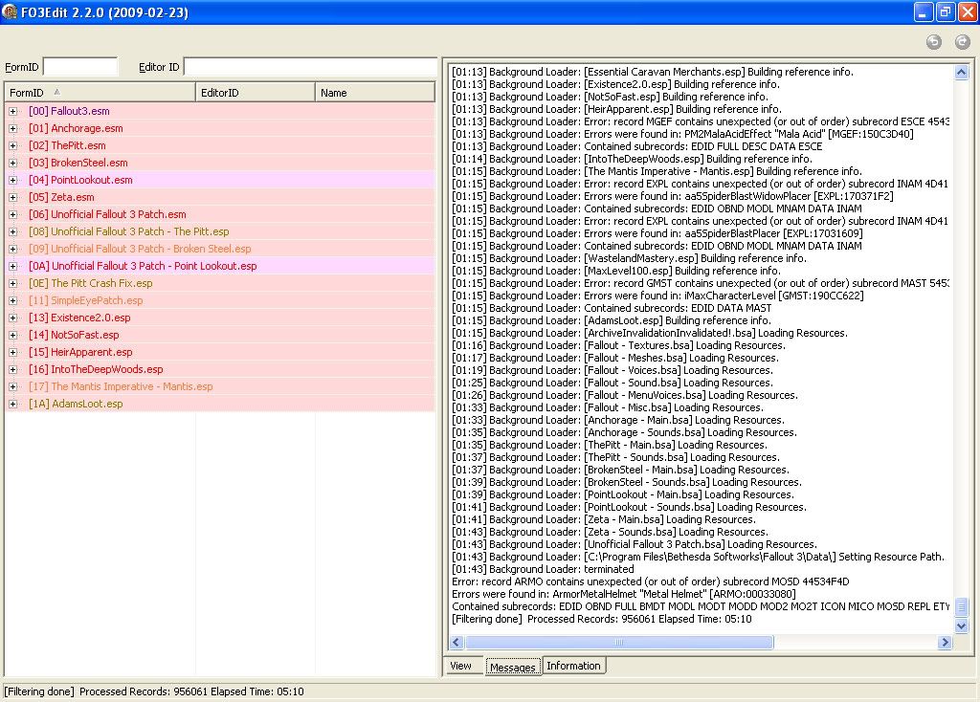Image resolution: width=980 pixels, height=702 pixels.
Task: Minimize the FO3Edit window
Action: click(x=924, y=11)
